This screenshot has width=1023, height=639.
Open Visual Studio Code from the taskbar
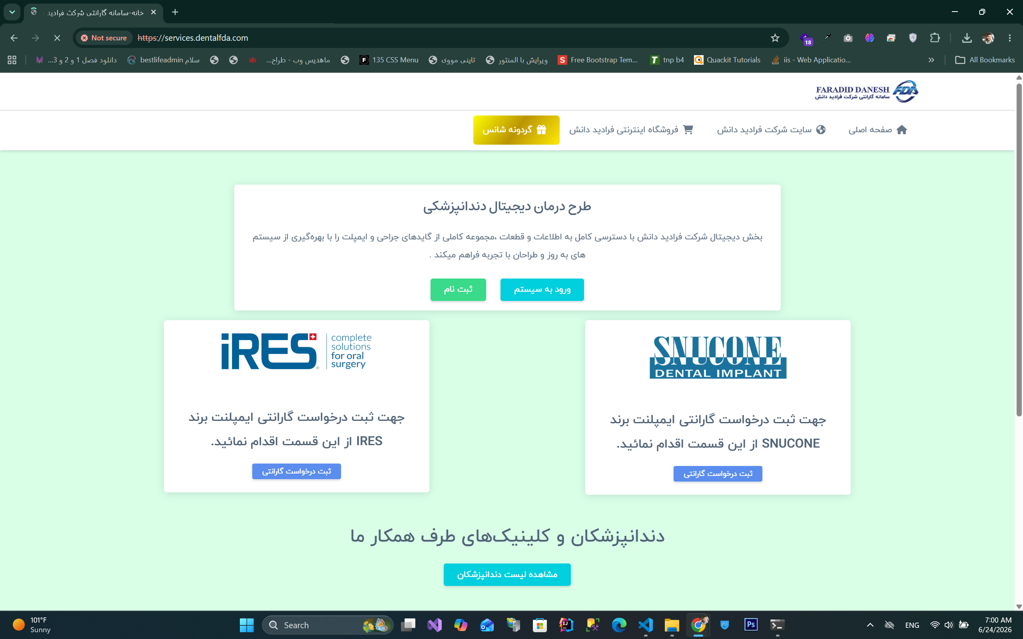(646, 625)
